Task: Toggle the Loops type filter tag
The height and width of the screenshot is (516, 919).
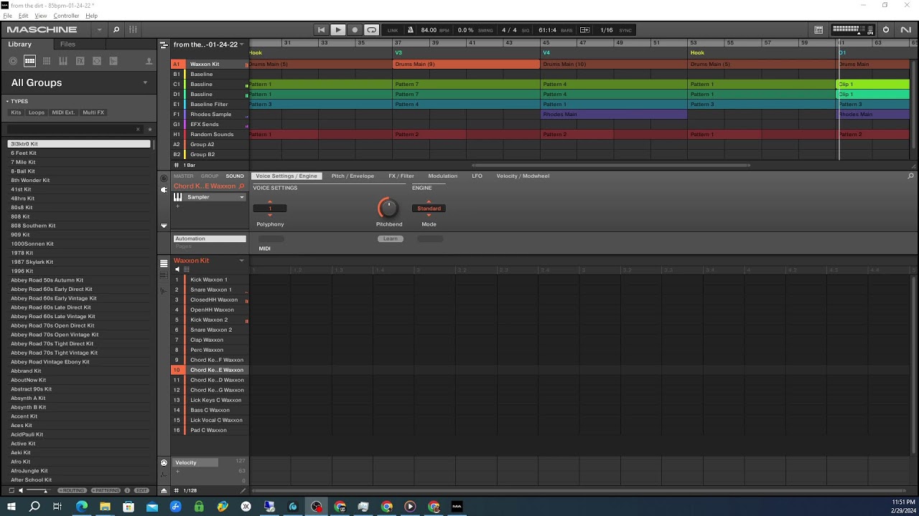Action: click(x=36, y=113)
